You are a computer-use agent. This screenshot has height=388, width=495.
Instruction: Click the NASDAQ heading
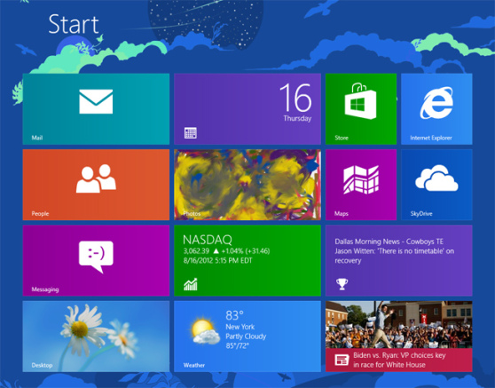[208, 240]
